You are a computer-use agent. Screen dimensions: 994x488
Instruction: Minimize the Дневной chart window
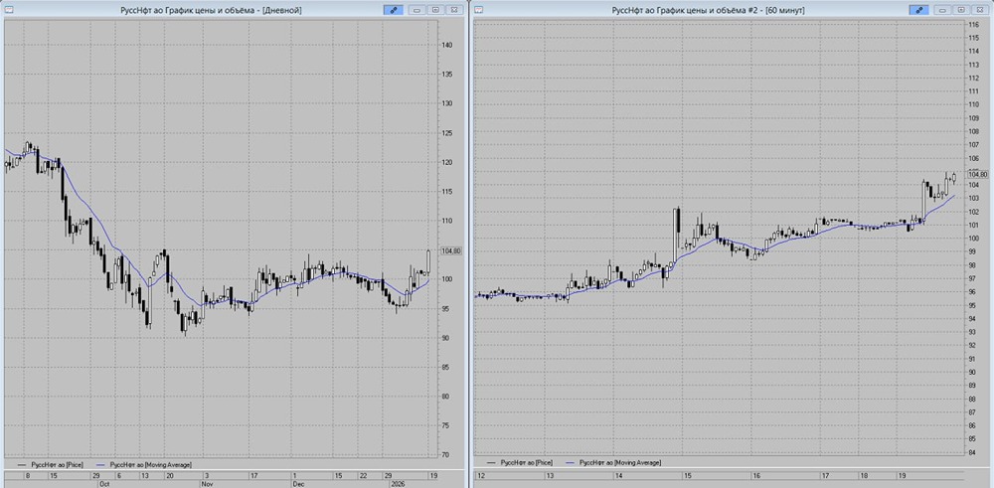point(417,10)
